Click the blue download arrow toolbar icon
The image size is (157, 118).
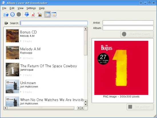pyautogui.click(x=27, y=15)
